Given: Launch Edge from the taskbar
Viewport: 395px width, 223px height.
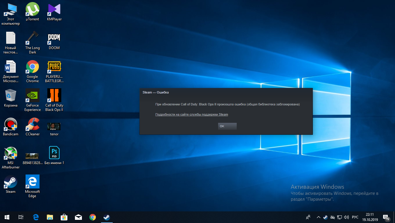Looking at the screenshot, I should coord(36,217).
